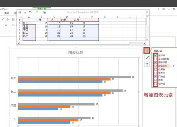The height and width of the screenshot is (127, 177).
Task: Open the Chart Styles paintbrush button
Action: [x=147, y=58]
